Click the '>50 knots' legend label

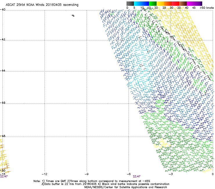point(207,8)
